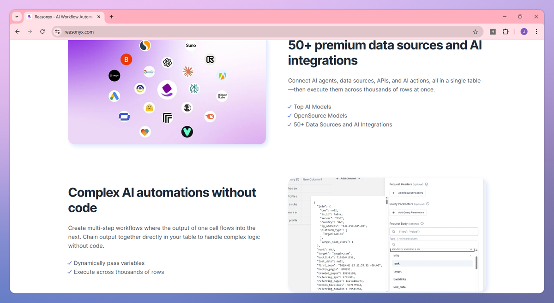Viewport: 554px width, 303px height.
Task: Click the search field under Request Body
Action: click(434, 244)
